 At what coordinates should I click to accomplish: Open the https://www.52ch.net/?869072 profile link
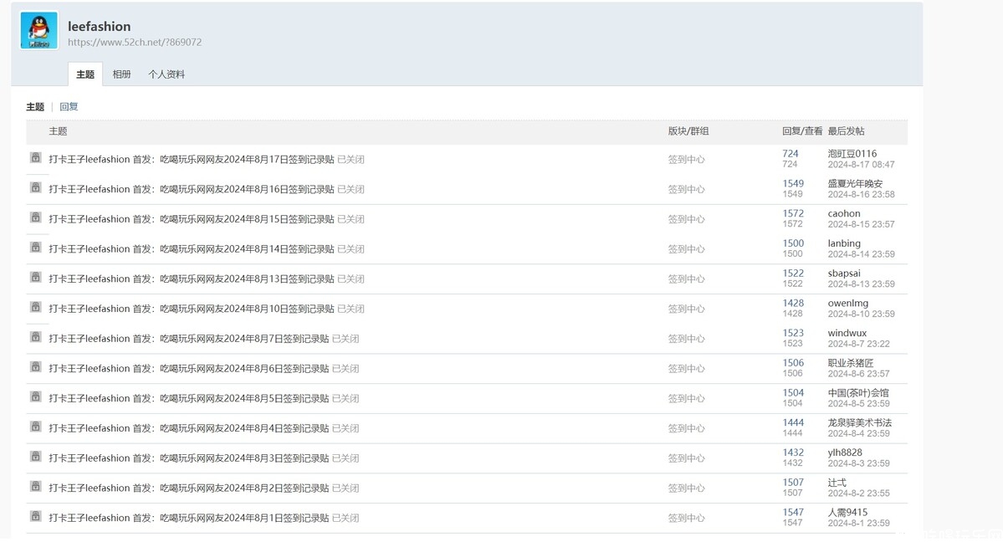(135, 42)
